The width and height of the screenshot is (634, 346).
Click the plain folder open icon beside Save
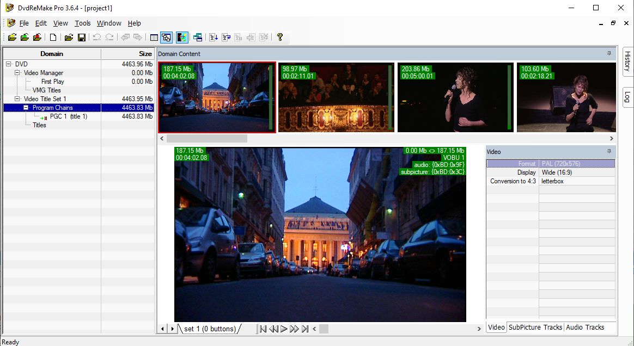pos(69,38)
